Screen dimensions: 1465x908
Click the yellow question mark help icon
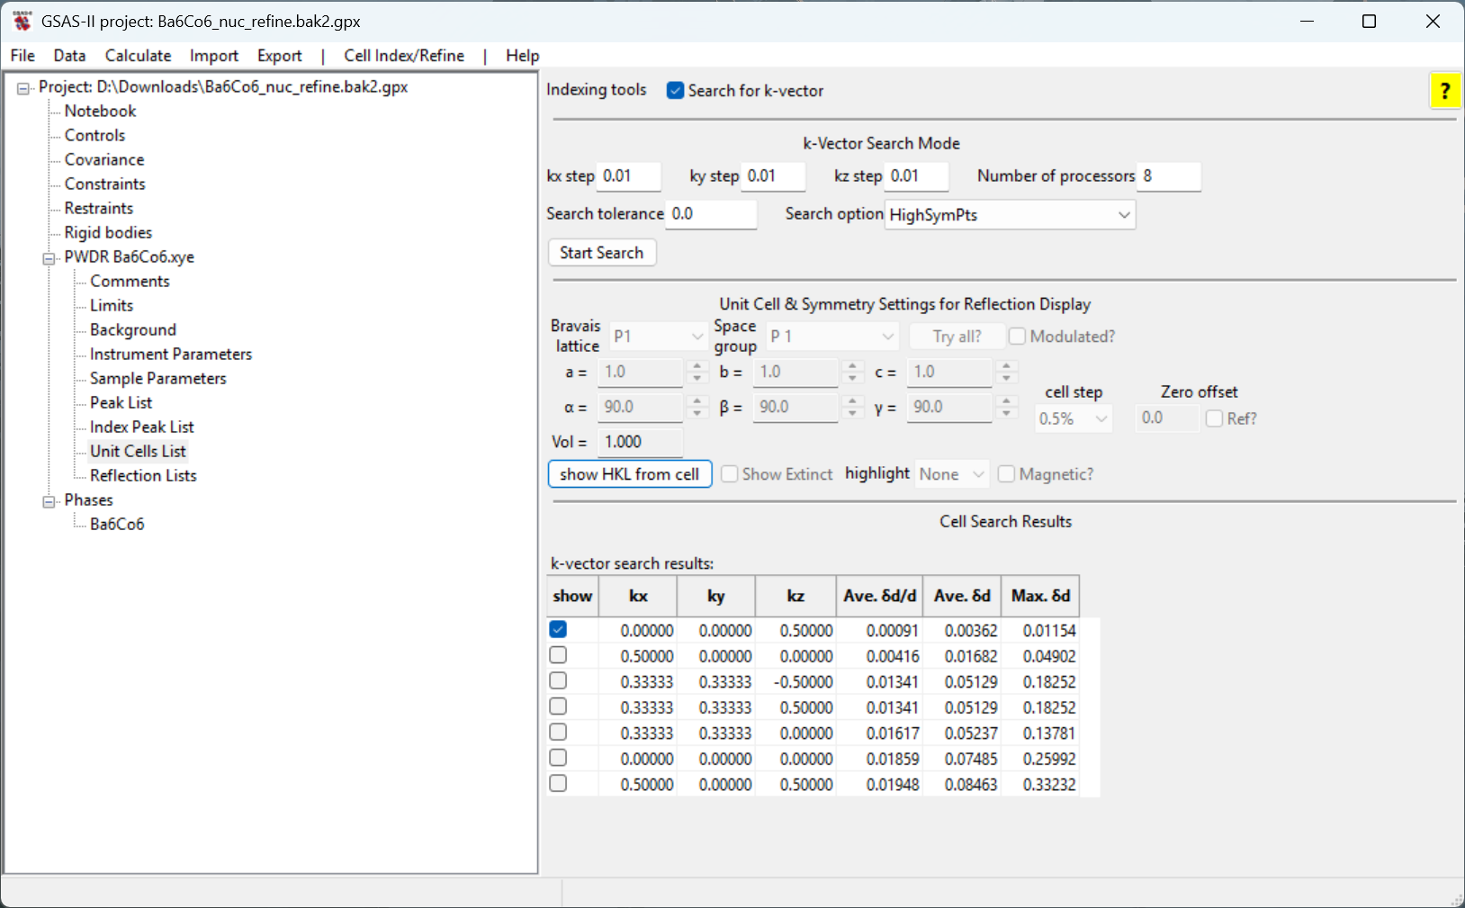click(1444, 91)
